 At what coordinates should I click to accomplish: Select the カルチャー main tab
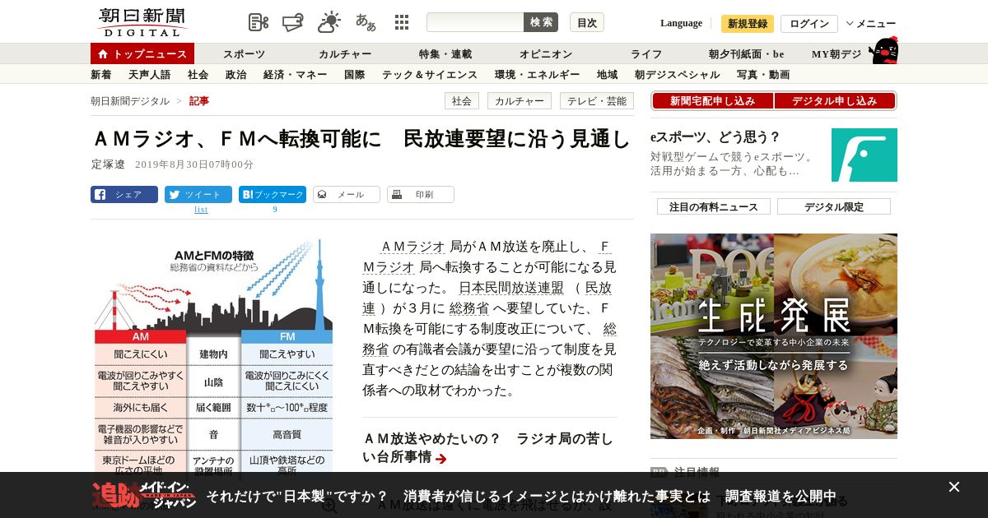[x=345, y=54]
